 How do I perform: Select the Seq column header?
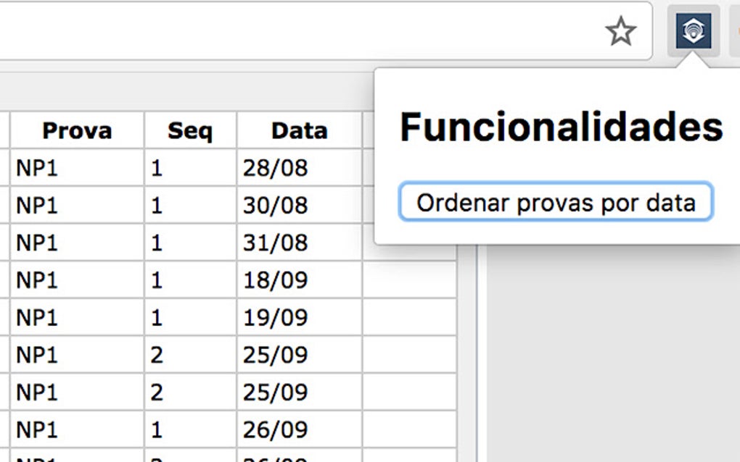(x=190, y=131)
